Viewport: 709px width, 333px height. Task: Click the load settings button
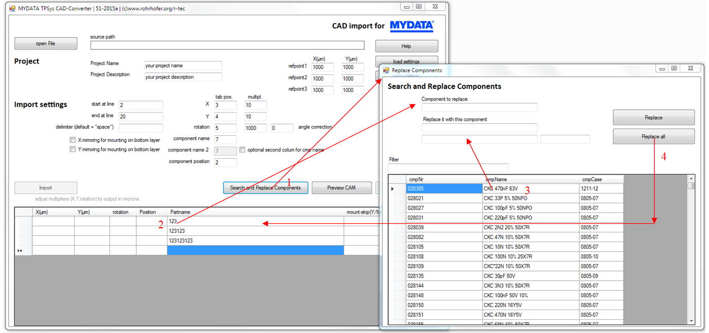406,61
